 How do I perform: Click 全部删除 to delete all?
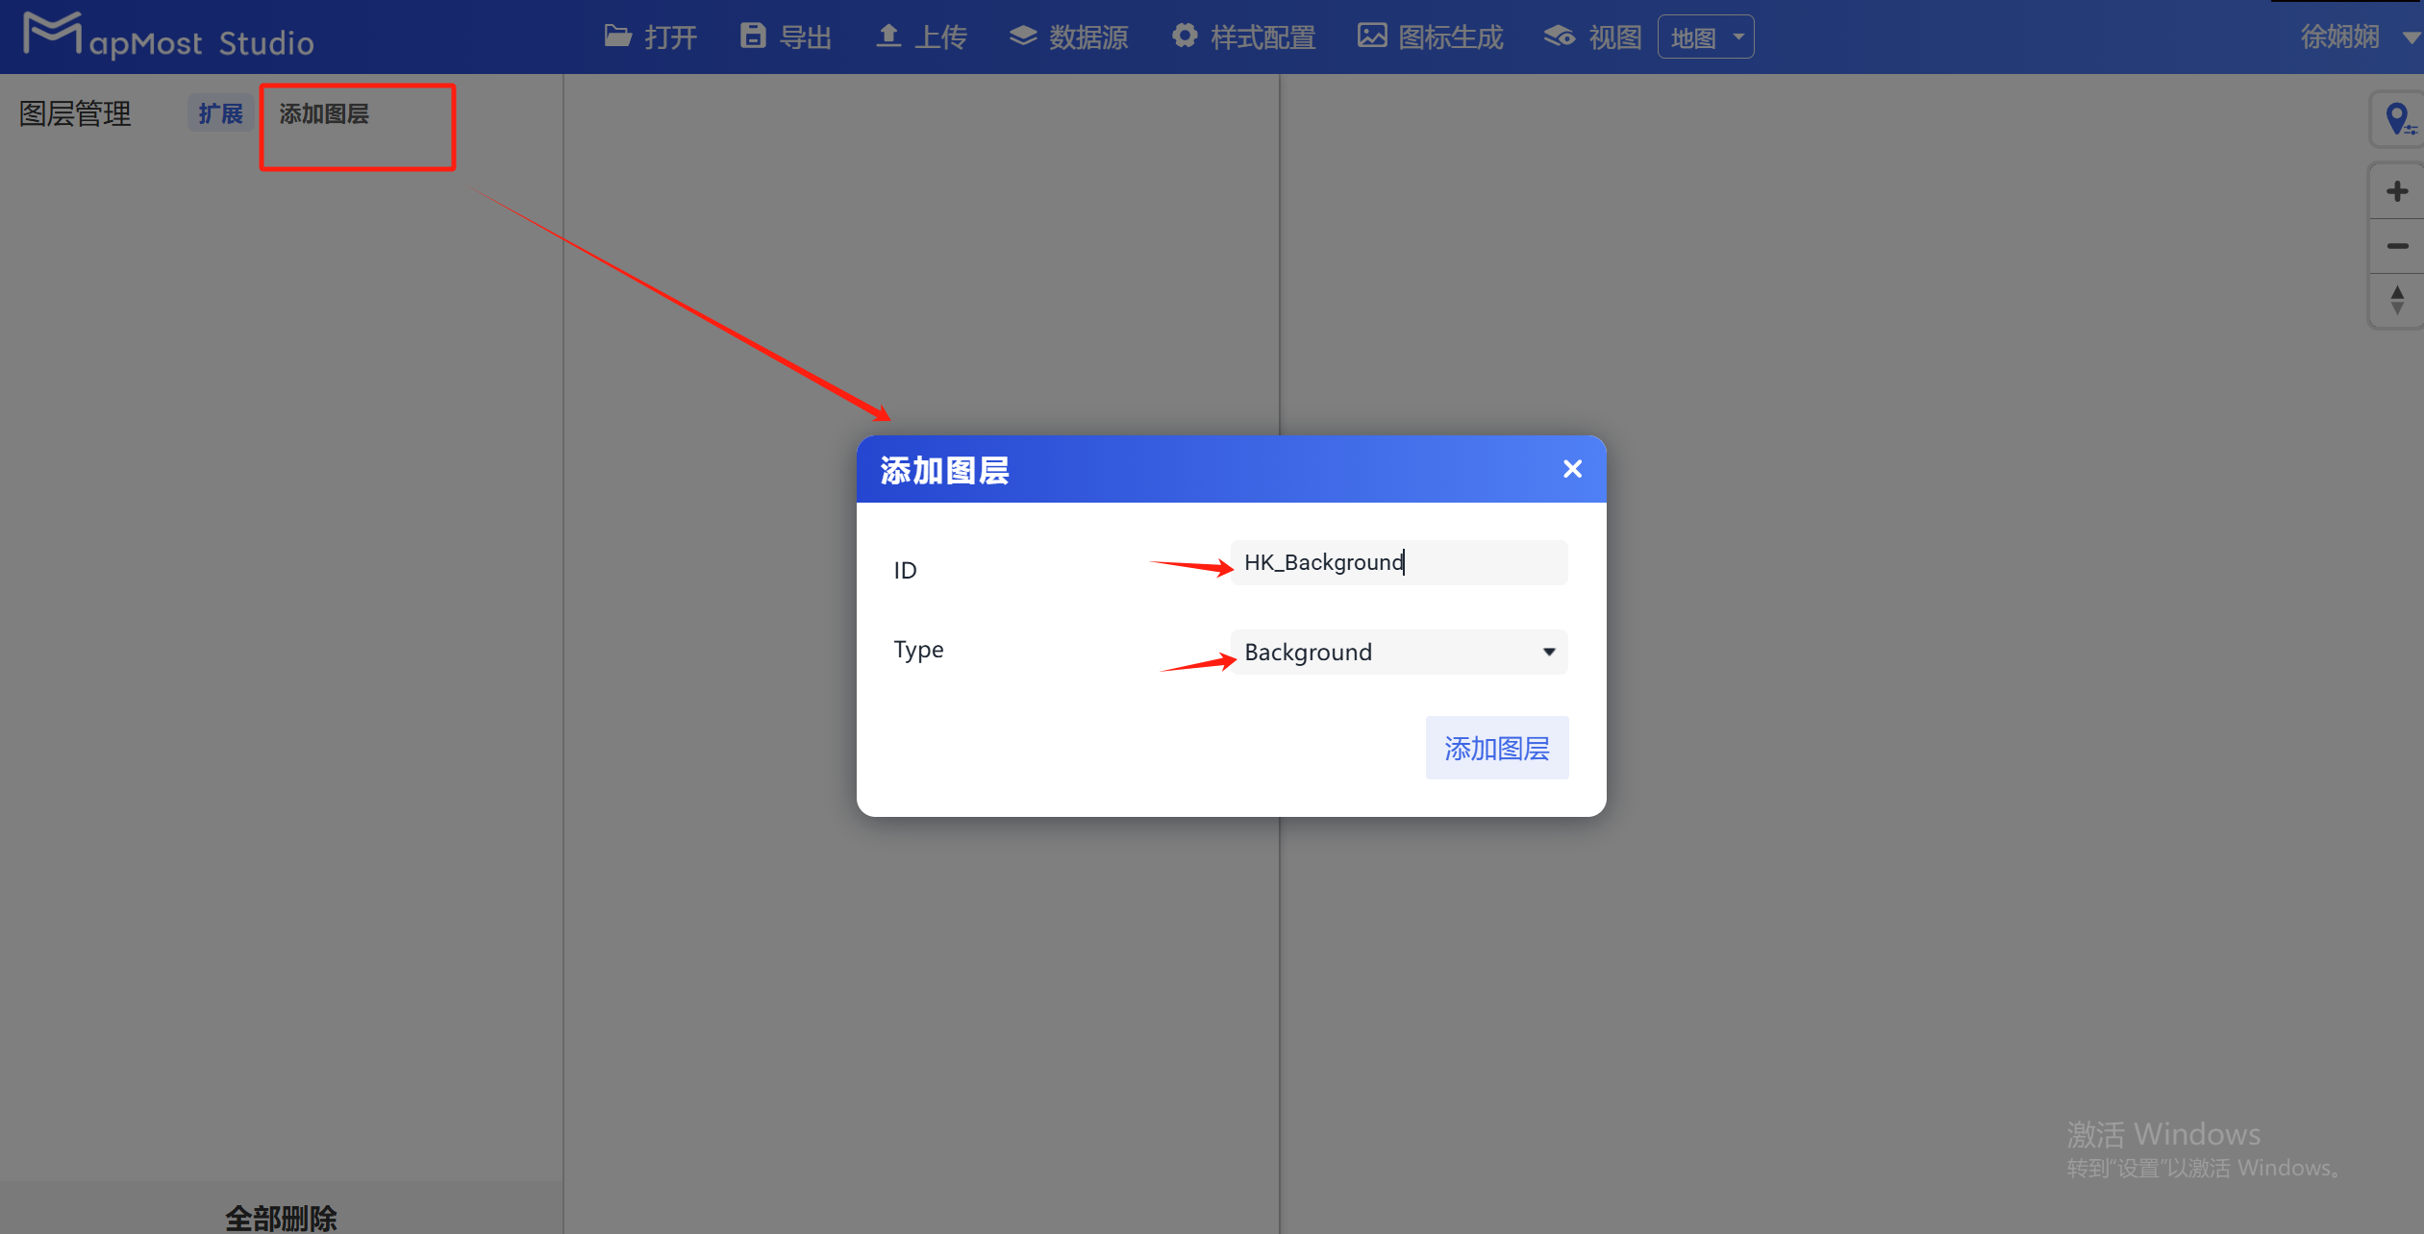pyautogui.click(x=280, y=1217)
